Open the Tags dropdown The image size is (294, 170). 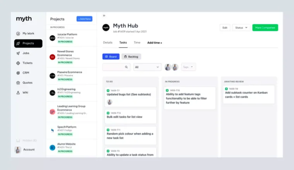pyautogui.click(x=189, y=67)
